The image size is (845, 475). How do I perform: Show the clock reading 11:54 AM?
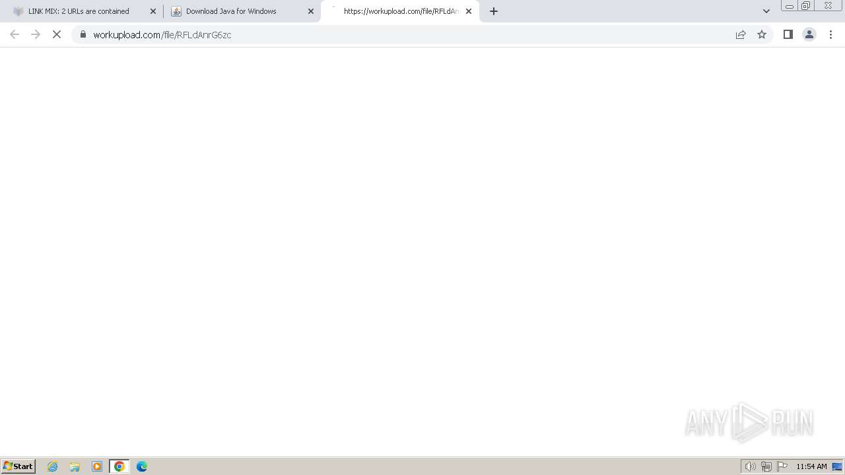point(811,466)
